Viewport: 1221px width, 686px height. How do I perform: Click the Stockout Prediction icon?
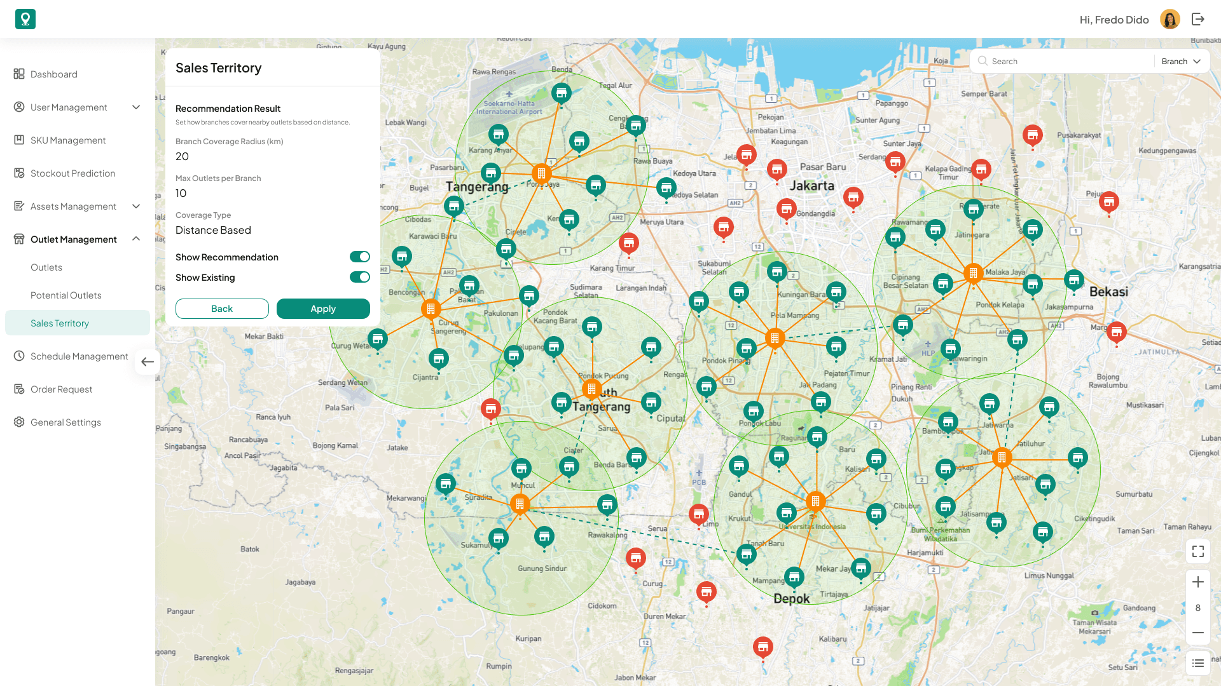19,173
